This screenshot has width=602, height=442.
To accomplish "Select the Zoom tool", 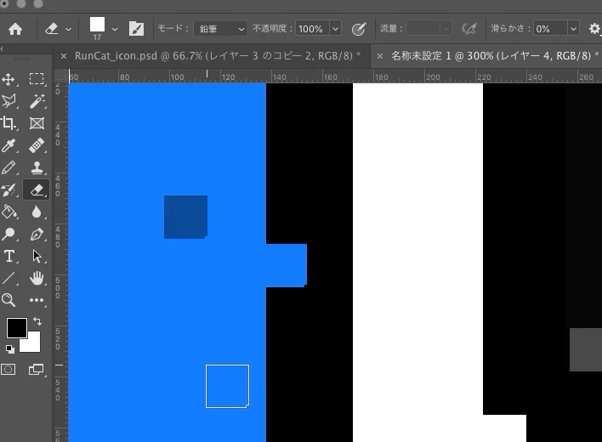I will click(9, 300).
